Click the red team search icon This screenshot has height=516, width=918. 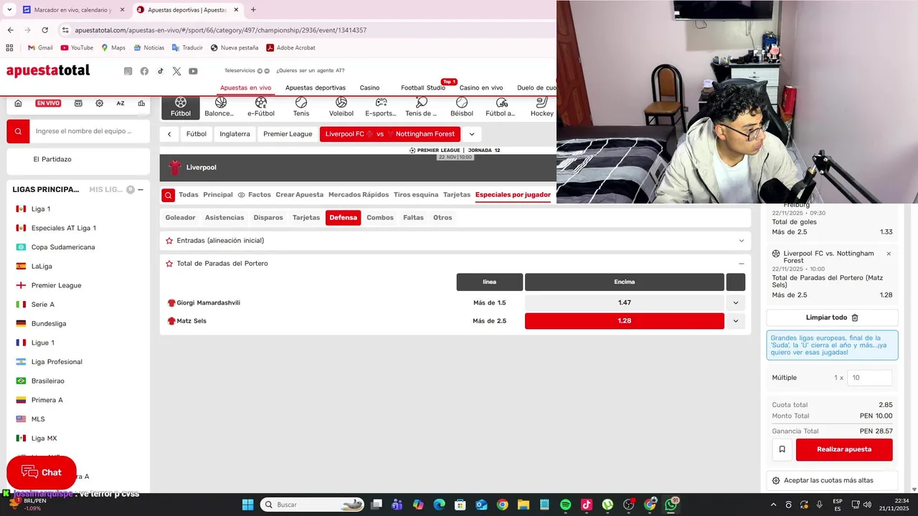[18, 131]
